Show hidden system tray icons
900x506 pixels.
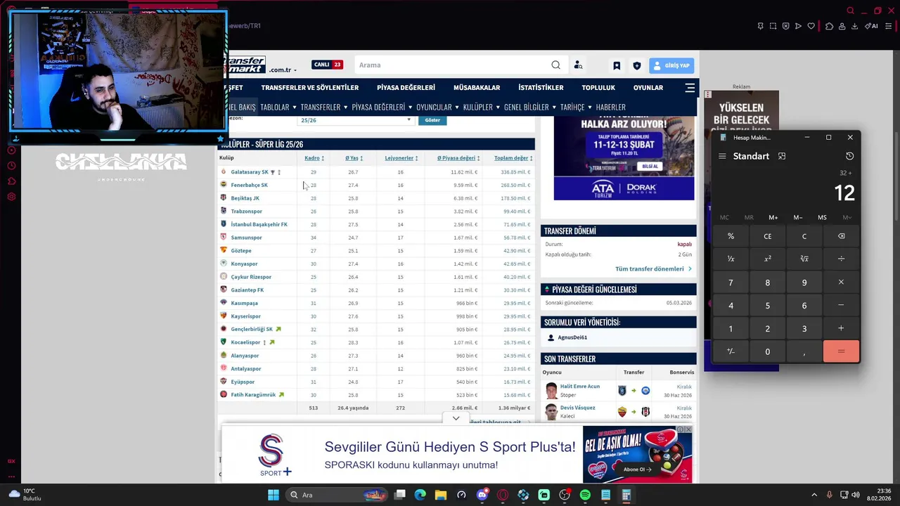[x=814, y=495]
